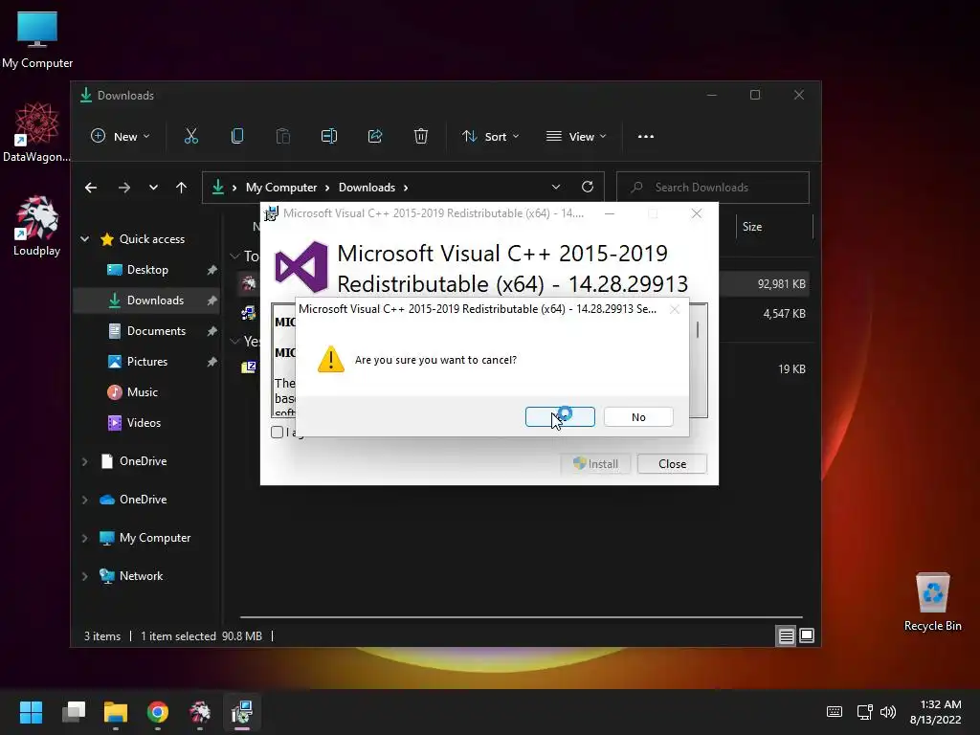Click the 92,981 KB file size cell
The width and height of the screenshot is (980, 735).
point(781,283)
